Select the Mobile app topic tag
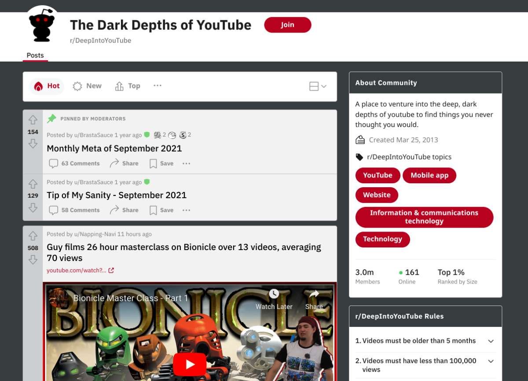 point(429,175)
